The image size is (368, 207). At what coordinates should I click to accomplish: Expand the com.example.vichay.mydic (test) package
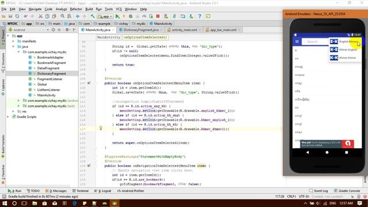point(18,106)
